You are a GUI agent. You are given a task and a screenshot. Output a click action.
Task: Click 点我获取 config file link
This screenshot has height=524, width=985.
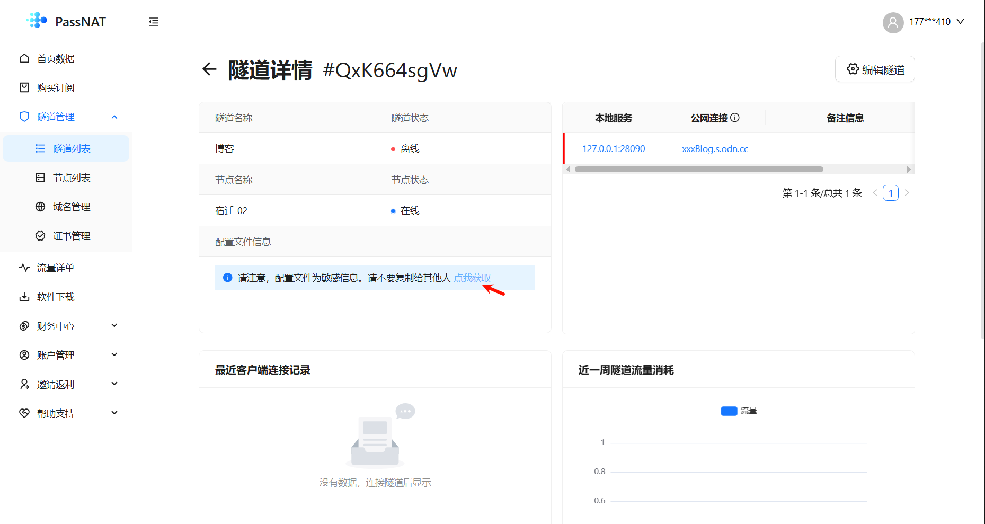(472, 278)
